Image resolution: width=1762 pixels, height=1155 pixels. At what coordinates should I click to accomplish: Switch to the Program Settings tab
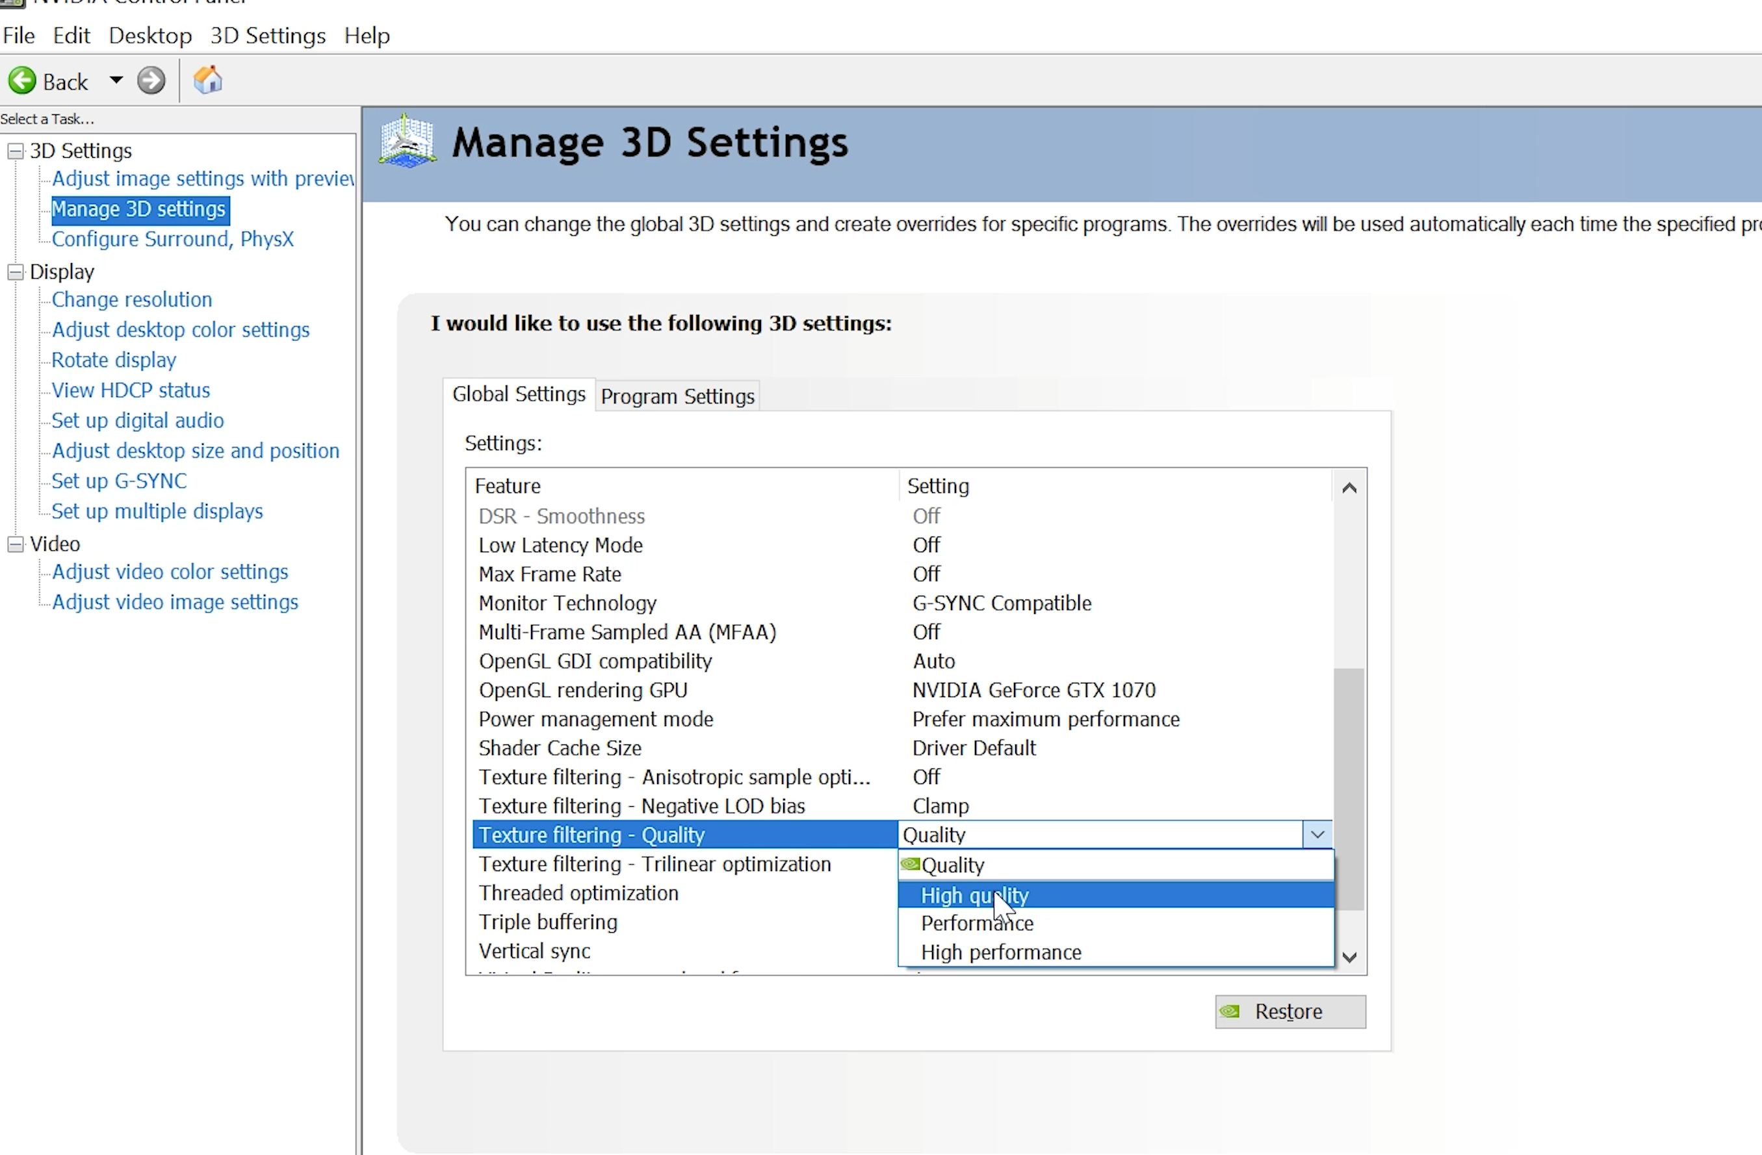(677, 397)
